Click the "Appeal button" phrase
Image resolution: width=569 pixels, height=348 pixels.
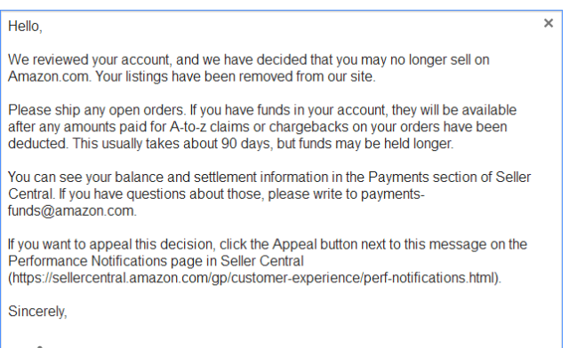coord(315,244)
